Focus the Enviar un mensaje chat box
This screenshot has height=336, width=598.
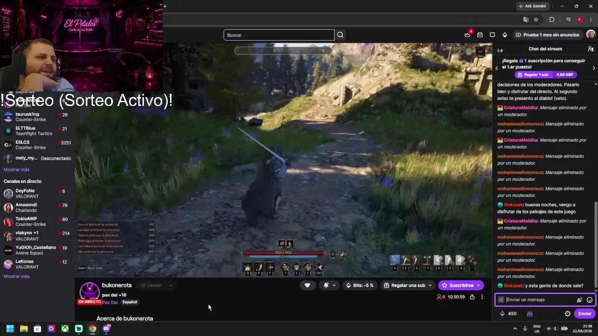[x=545, y=300]
